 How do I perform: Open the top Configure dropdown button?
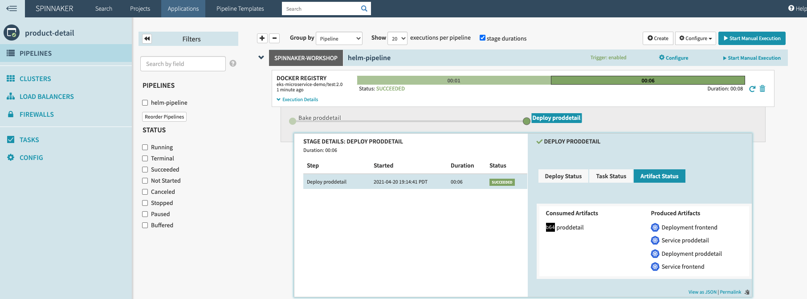click(696, 38)
